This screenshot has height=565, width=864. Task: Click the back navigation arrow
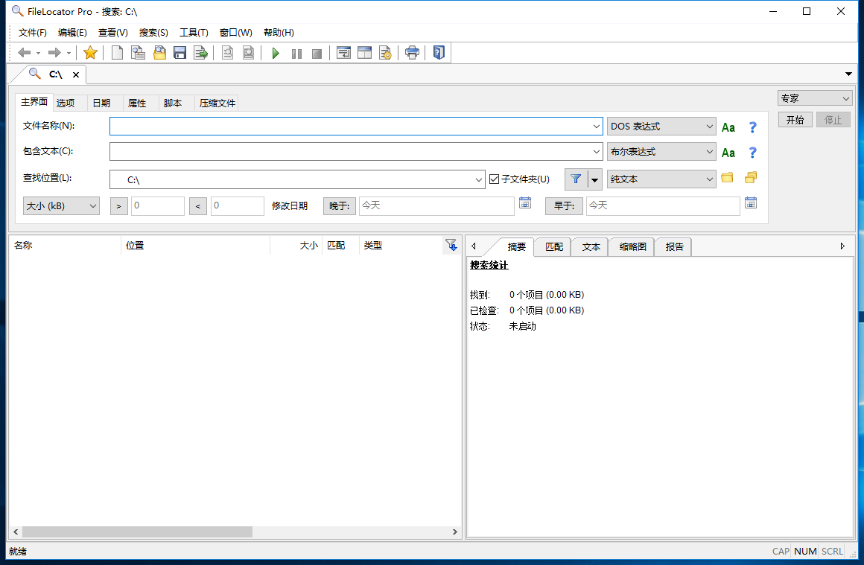tap(25, 53)
